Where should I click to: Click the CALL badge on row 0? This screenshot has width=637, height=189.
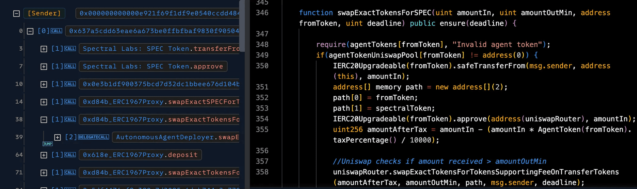[56, 31]
